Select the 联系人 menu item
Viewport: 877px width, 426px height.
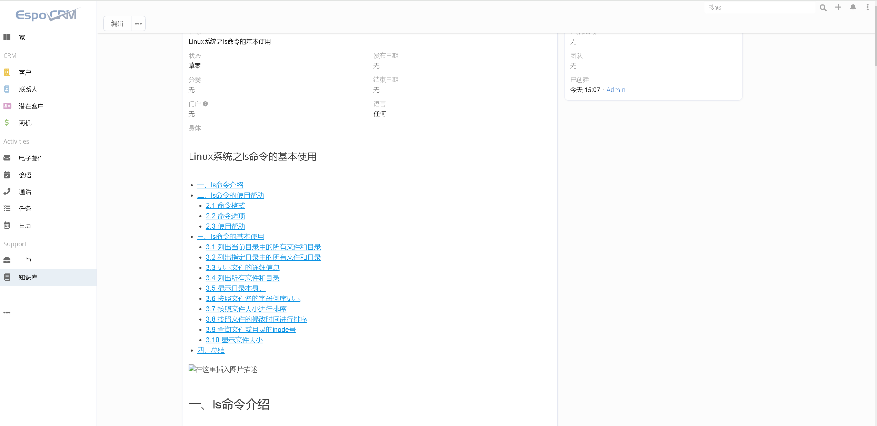[28, 89]
